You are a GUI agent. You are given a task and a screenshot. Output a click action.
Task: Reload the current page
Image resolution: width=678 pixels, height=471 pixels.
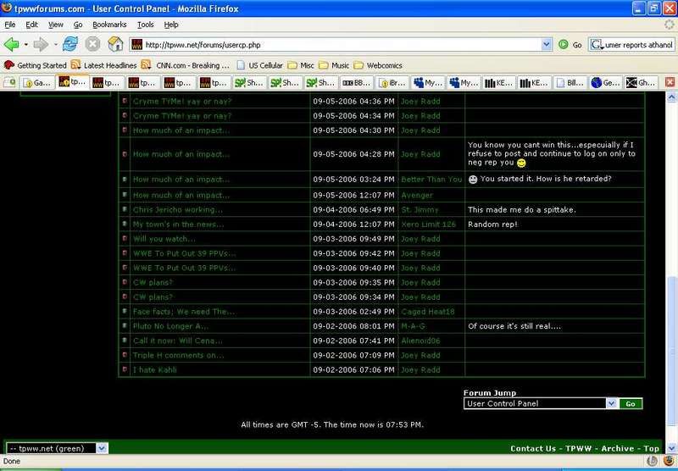click(x=69, y=44)
